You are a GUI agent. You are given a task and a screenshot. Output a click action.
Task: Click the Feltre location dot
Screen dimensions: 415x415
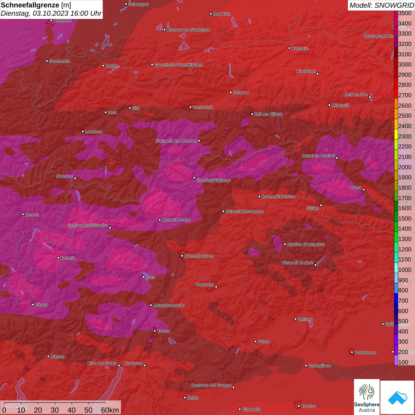click(x=256, y=341)
